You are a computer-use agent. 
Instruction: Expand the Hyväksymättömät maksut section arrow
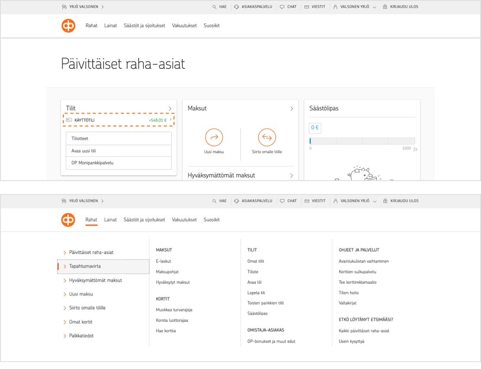click(x=292, y=175)
